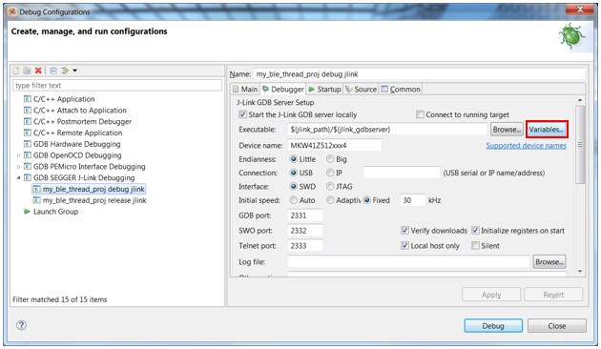Choose Auto initial speed option

pyautogui.click(x=294, y=200)
